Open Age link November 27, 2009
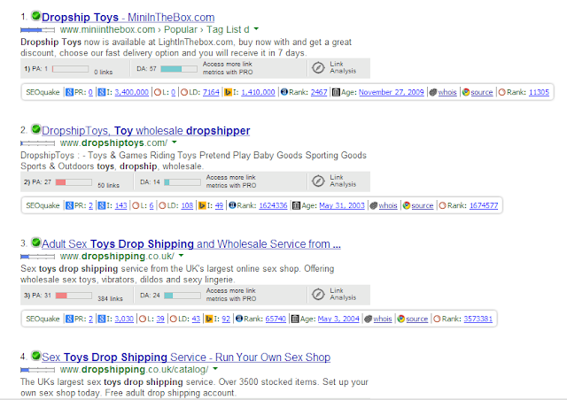Viewport: 567px width, 400px height. 392,92
